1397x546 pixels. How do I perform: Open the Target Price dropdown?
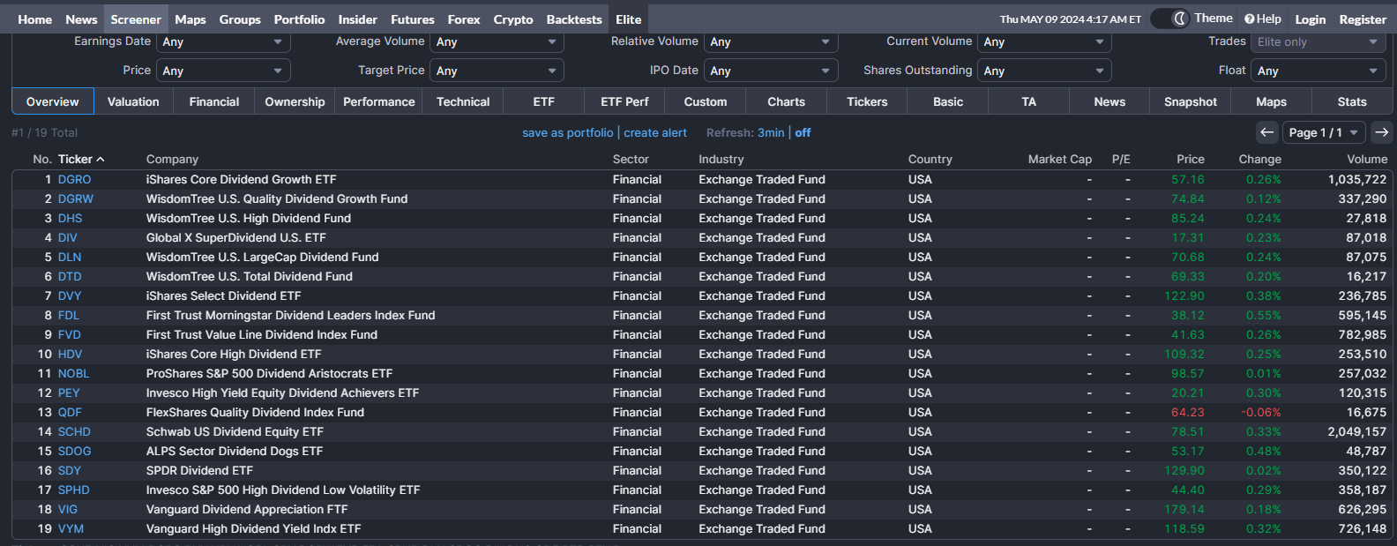(x=497, y=71)
